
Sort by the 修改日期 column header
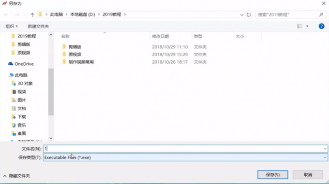(160, 36)
